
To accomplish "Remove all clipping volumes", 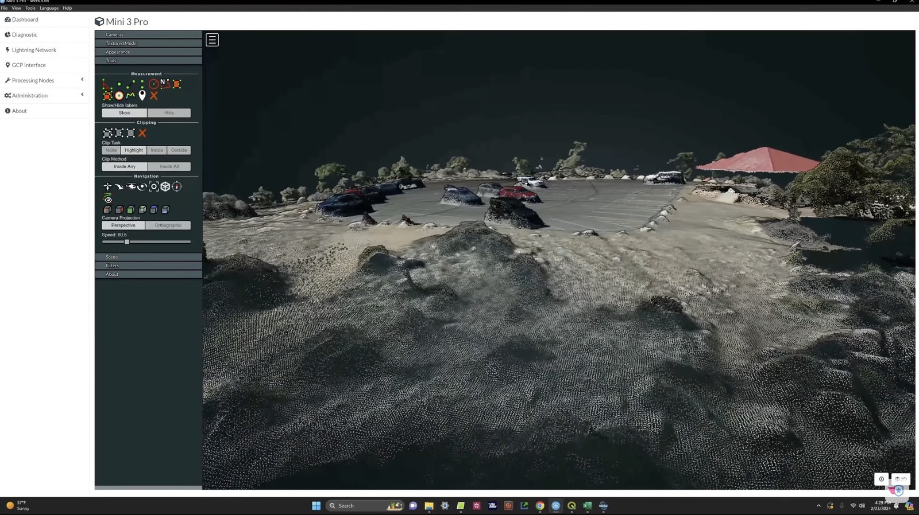I will click(x=142, y=133).
